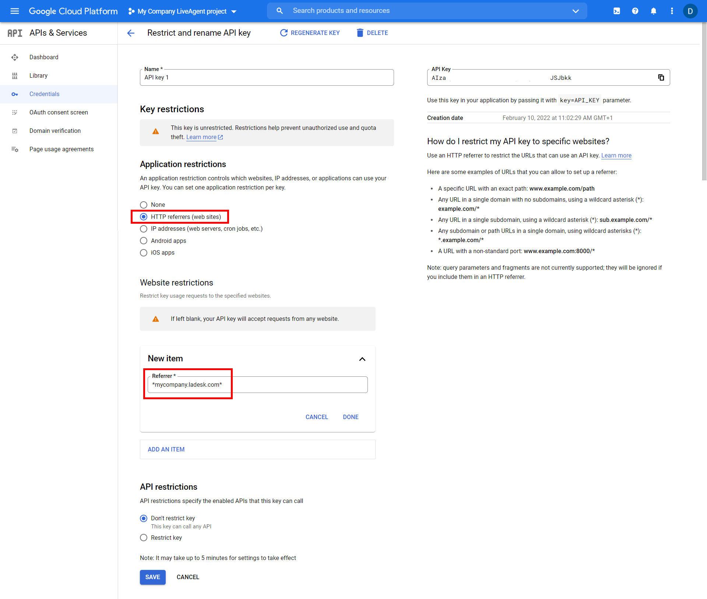Click CANCEL in the New item panel
The height and width of the screenshot is (599, 707).
[x=317, y=417]
